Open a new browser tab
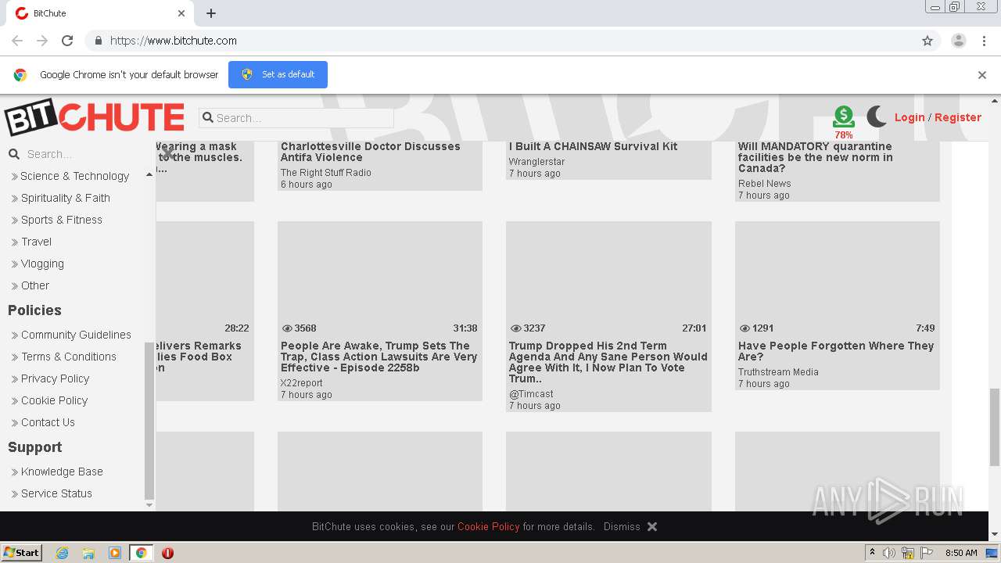Viewport: 1001px width, 563px height. (x=211, y=13)
